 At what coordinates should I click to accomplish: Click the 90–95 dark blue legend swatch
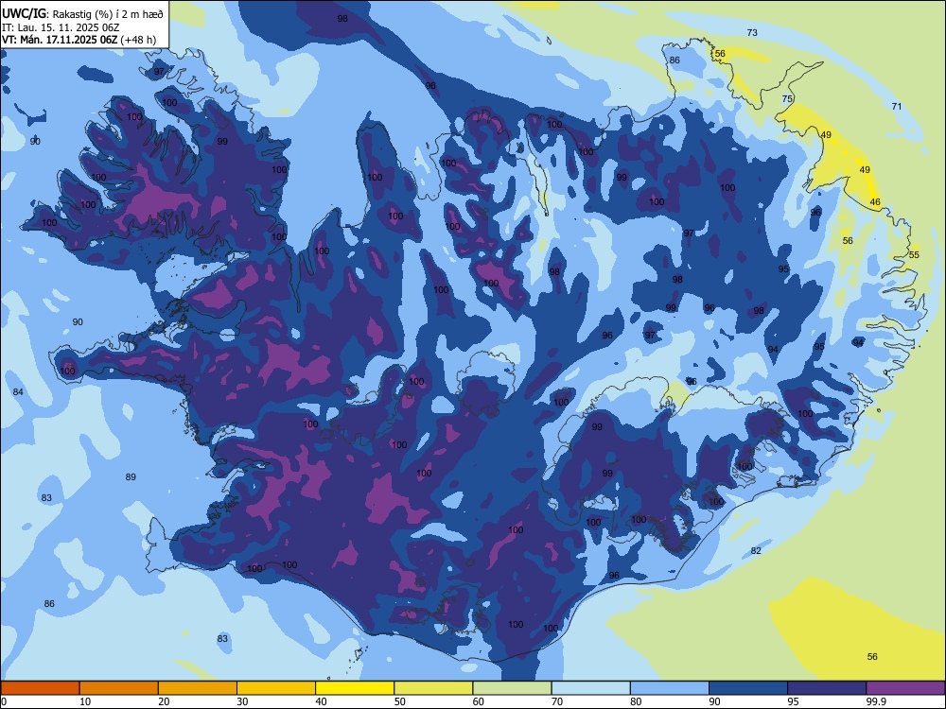(748, 688)
